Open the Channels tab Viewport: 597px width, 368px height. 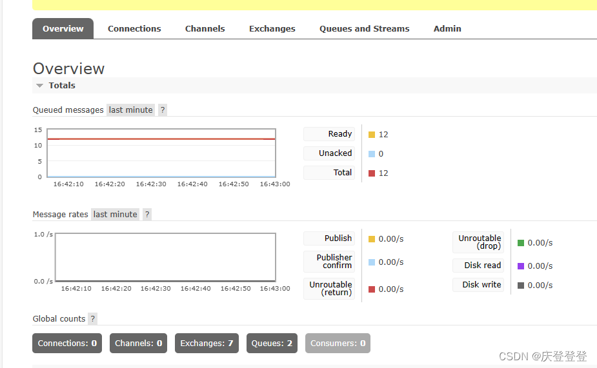tap(205, 28)
